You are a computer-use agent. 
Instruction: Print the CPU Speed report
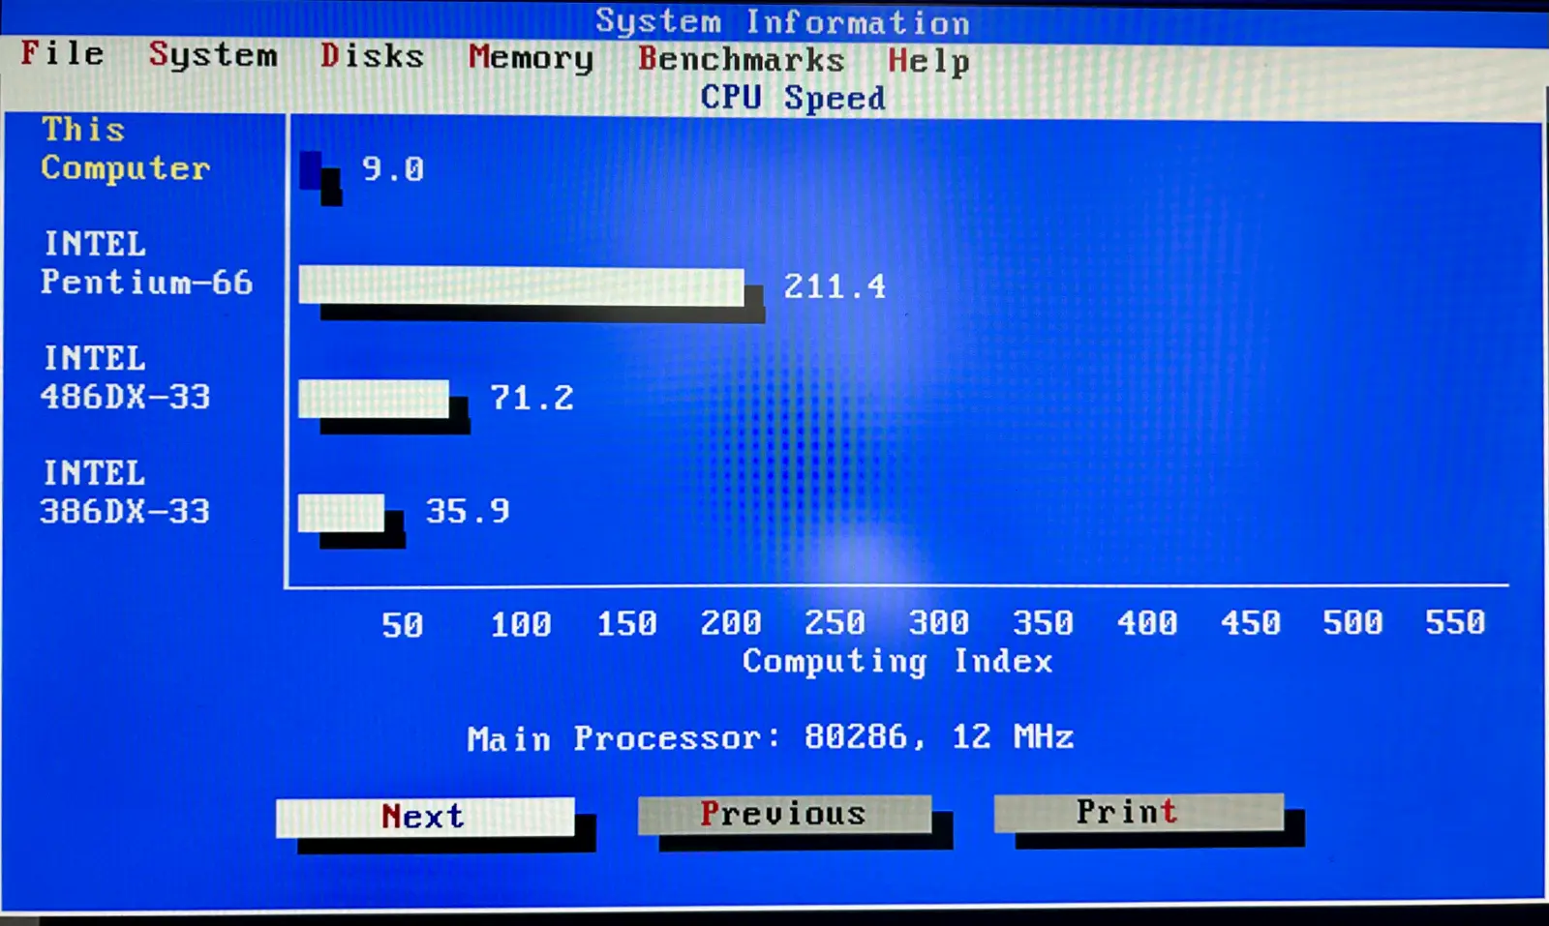(1139, 812)
